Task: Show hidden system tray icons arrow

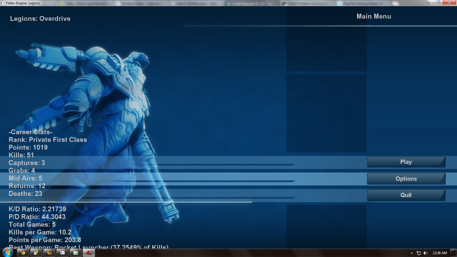Action: coord(411,253)
